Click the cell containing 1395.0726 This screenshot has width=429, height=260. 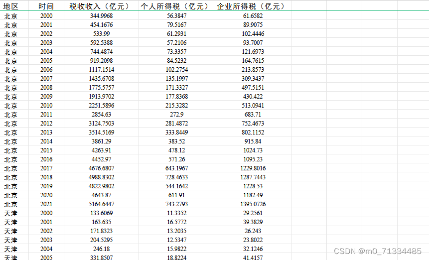point(253,204)
